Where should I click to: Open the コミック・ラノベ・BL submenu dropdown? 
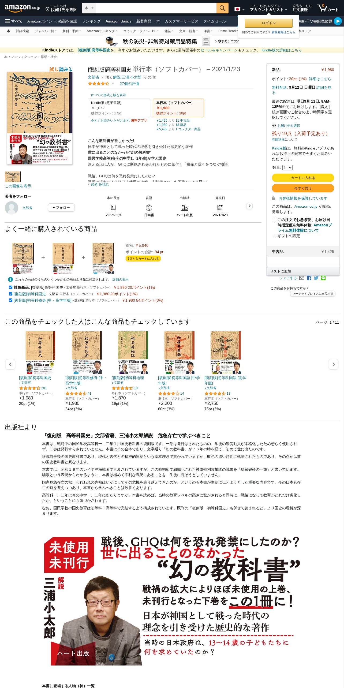click(141, 31)
